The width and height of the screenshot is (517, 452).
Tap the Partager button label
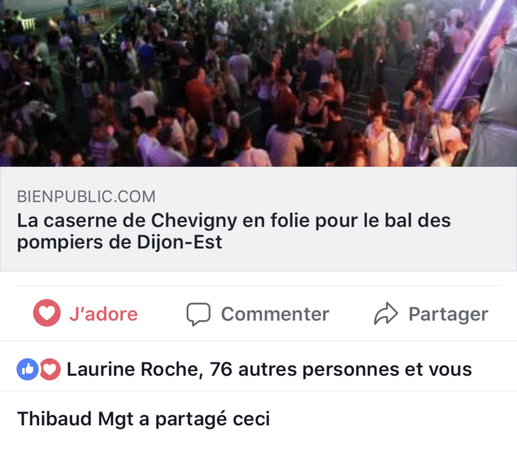coord(448,314)
